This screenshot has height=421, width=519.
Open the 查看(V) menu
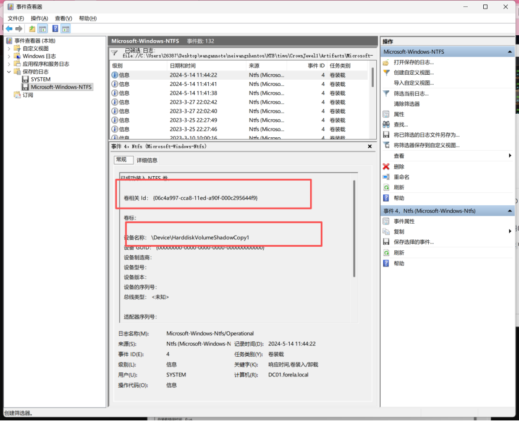pos(63,19)
